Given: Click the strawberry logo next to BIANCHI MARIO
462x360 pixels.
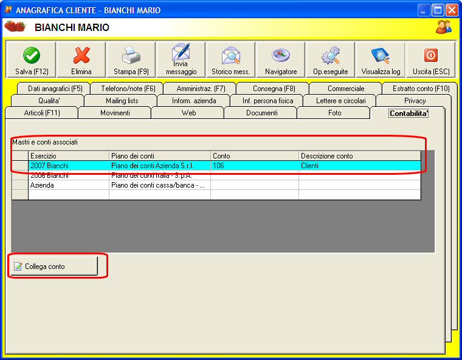Looking at the screenshot, I should [15, 27].
